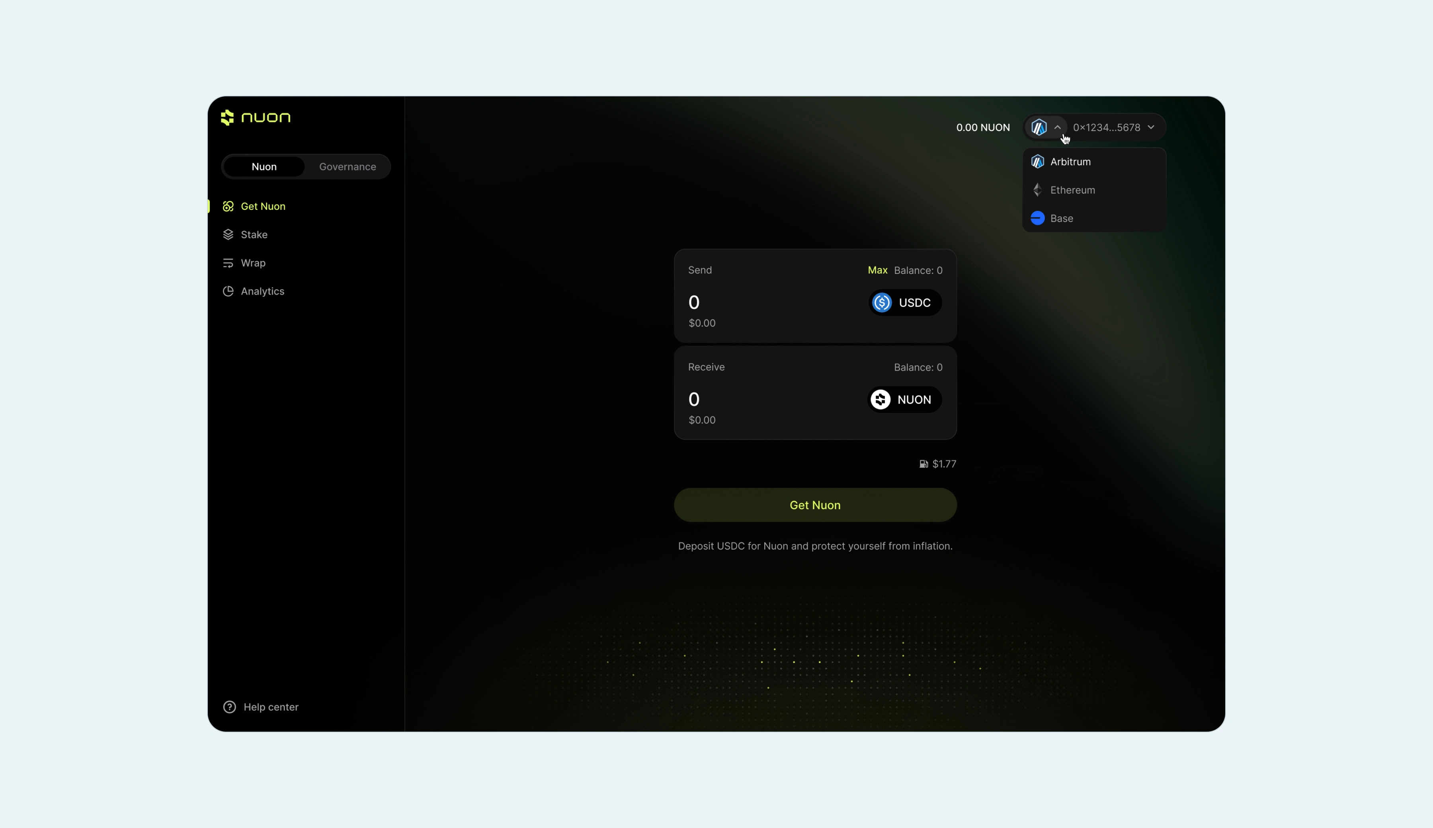Screen dimensions: 1433x828
Task: Click the Wrap sidebar icon
Action: point(228,263)
